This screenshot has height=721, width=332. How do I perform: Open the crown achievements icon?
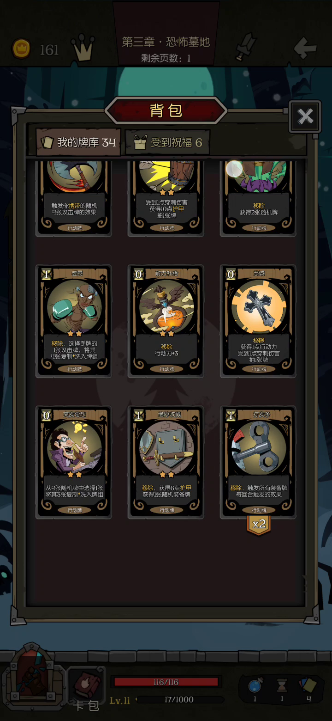pyautogui.click(x=83, y=48)
